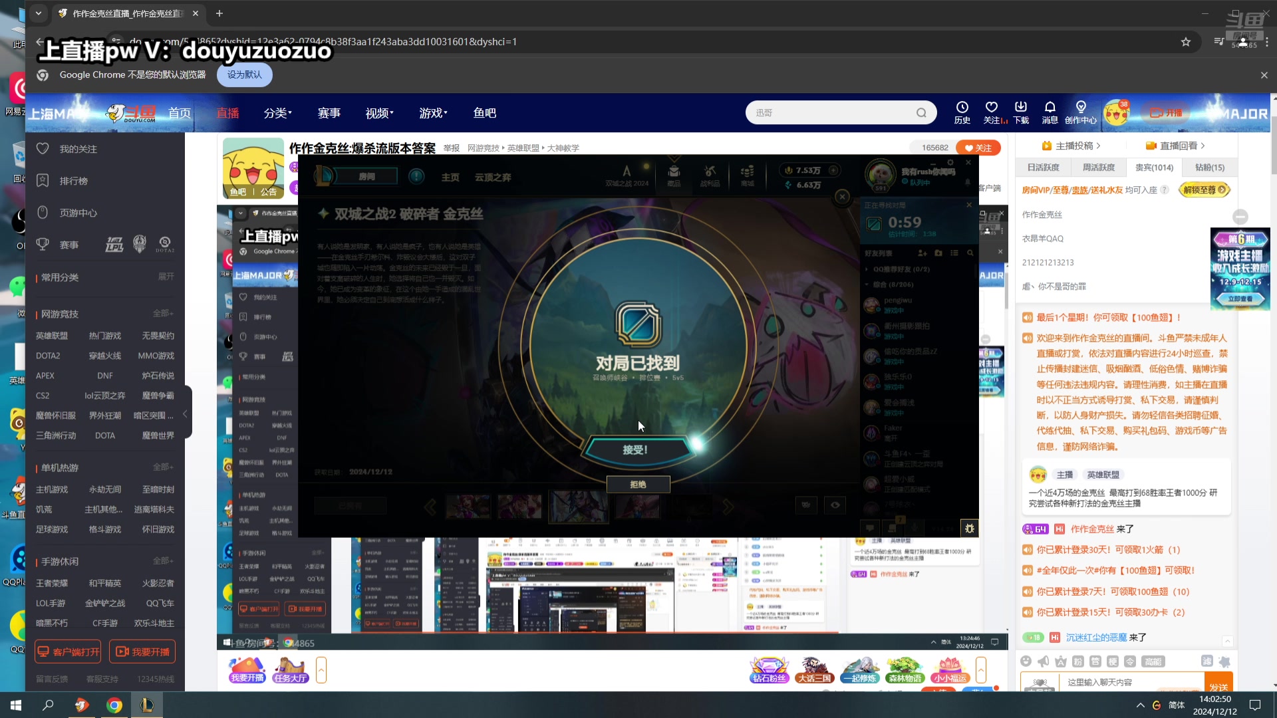The height and width of the screenshot is (718, 1277).
Task: Click the search magnifier in Douyu search box
Action: click(921, 113)
